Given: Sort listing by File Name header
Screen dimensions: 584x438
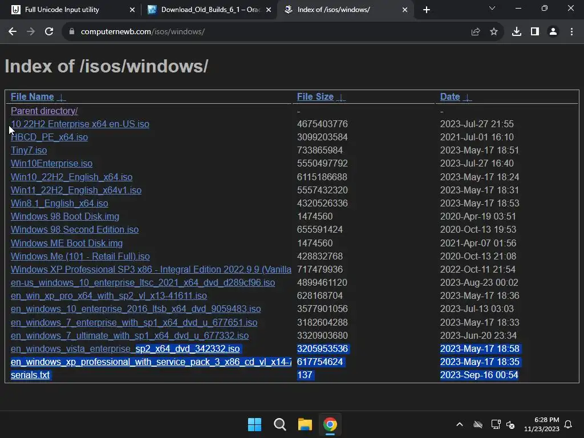Looking at the screenshot, I should coord(32,97).
